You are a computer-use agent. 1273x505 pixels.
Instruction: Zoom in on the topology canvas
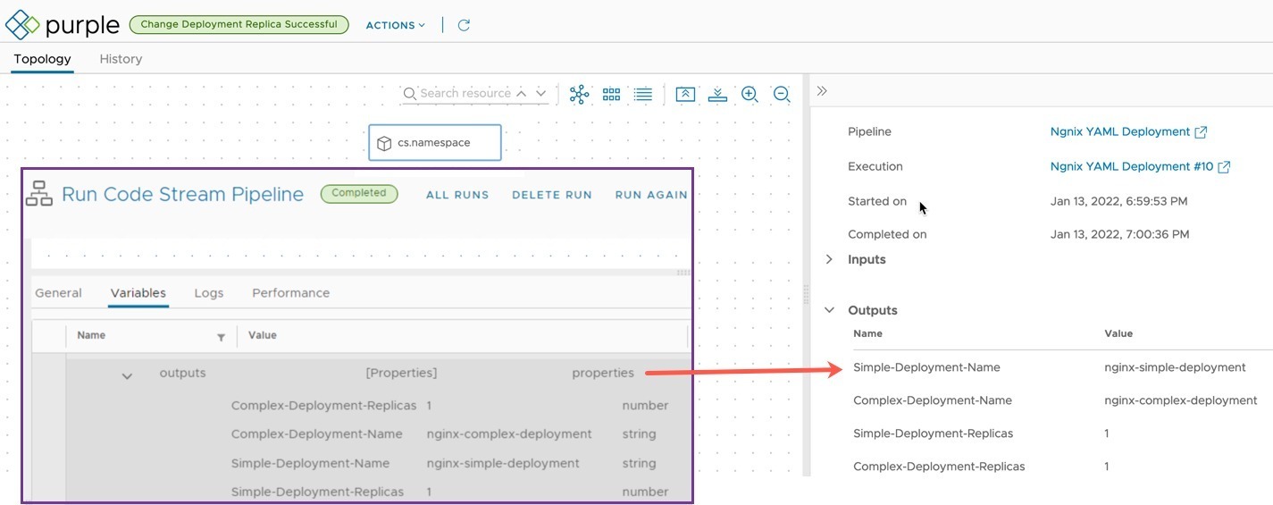tap(750, 94)
